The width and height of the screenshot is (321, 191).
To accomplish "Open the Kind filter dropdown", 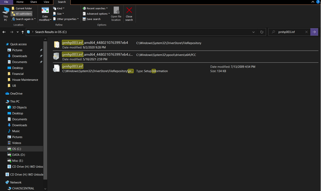I will click(x=59, y=8).
